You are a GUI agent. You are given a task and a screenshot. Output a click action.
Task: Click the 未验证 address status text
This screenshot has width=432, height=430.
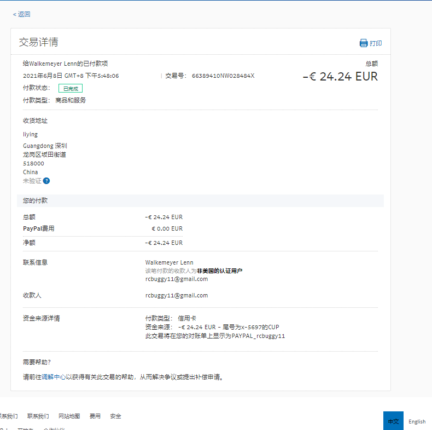pos(32,181)
